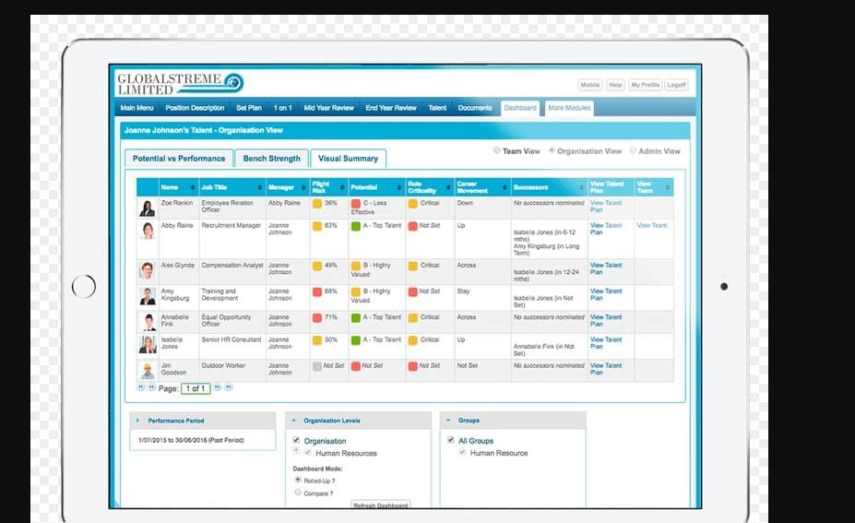Collapse the Organisation Levels panel
Image resolution: width=855 pixels, height=523 pixels.
[294, 421]
